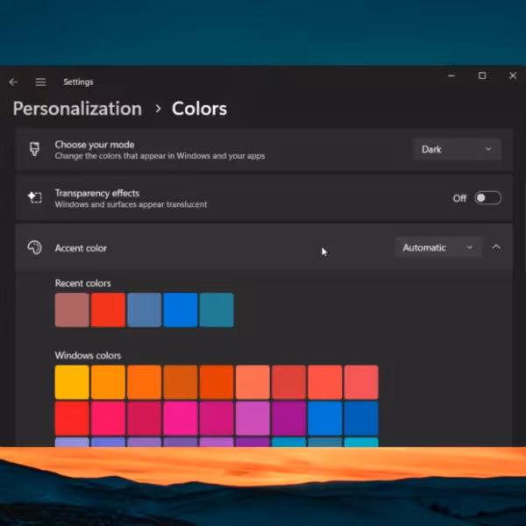Select the eighth swatch in second Windows row
Viewport: 526px width, 526px height.
click(x=325, y=418)
